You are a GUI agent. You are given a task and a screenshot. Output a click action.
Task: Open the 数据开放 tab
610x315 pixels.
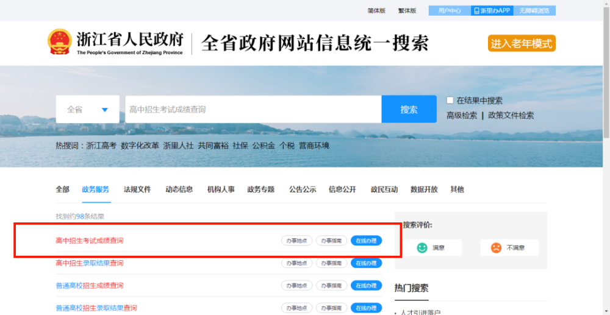point(424,189)
